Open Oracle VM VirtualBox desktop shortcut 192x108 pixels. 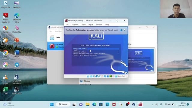point(17,79)
